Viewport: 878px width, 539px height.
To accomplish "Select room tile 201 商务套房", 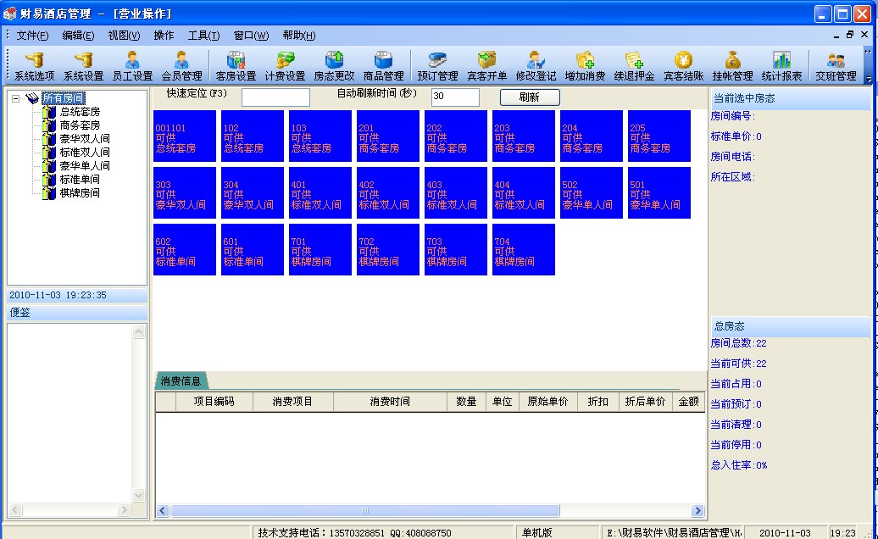I will pyautogui.click(x=388, y=136).
